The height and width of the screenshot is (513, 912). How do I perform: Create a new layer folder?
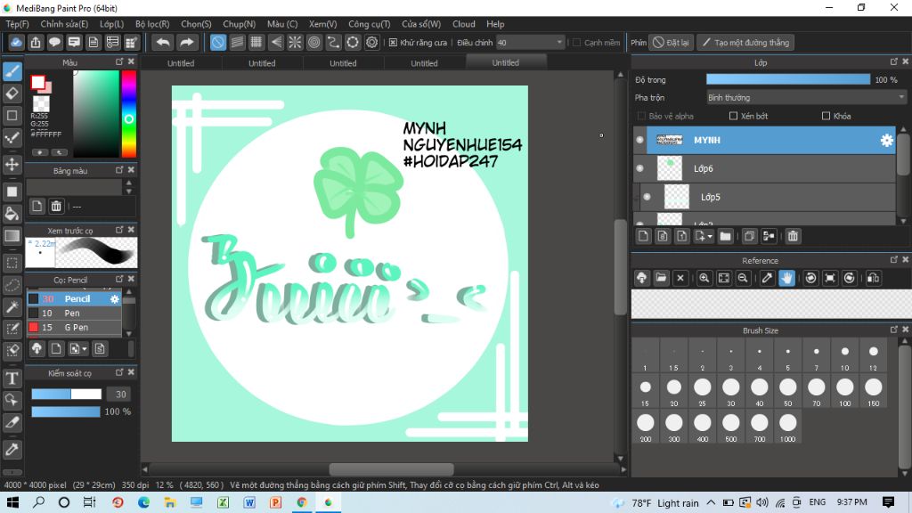[x=725, y=236]
